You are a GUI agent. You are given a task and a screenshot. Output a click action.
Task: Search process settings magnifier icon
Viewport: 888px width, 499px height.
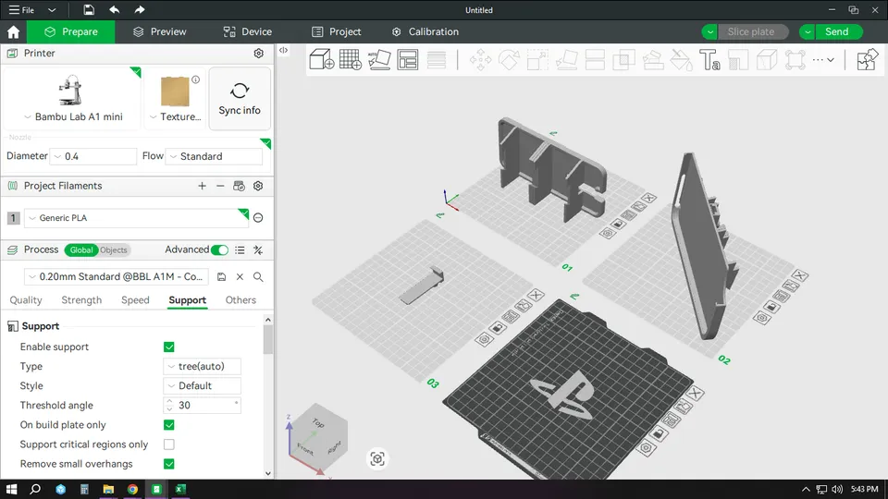coord(258,276)
